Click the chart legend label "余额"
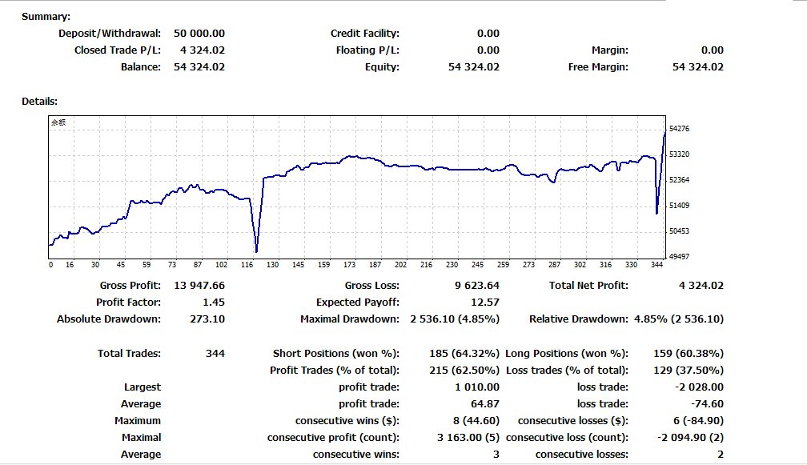The height and width of the screenshot is (465, 807). coord(58,122)
